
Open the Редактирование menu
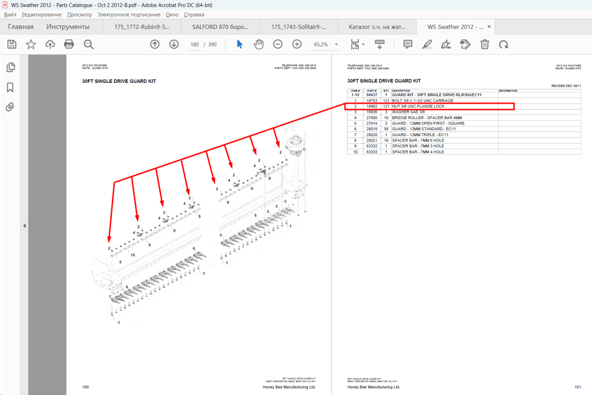tap(41, 15)
